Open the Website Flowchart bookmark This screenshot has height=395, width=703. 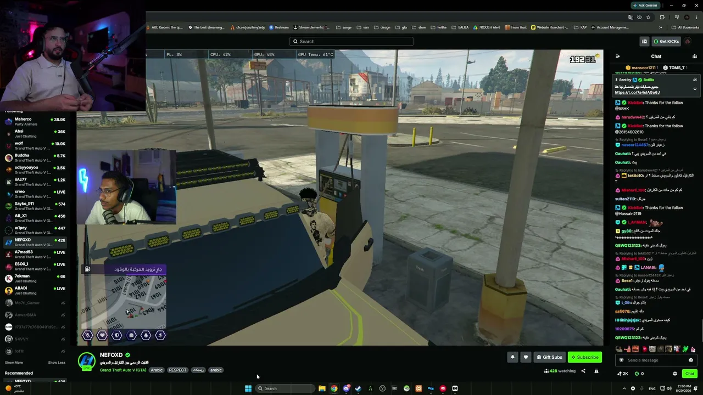click(550, 27)
